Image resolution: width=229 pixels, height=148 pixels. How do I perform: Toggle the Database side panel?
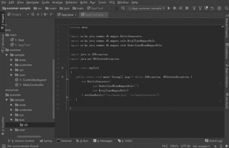tap(227, 51)
